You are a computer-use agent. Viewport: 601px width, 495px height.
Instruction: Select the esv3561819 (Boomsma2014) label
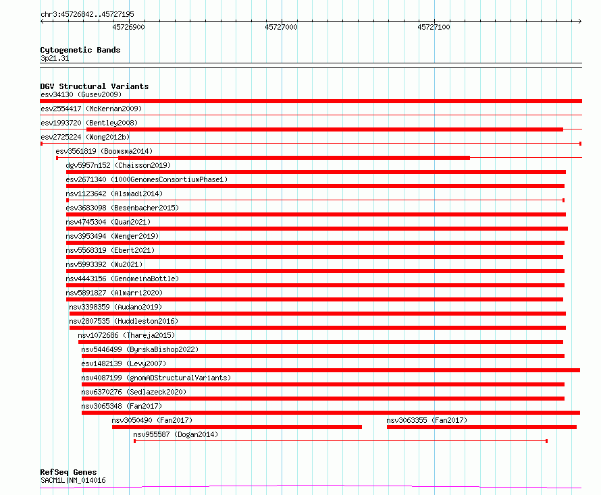104,151
